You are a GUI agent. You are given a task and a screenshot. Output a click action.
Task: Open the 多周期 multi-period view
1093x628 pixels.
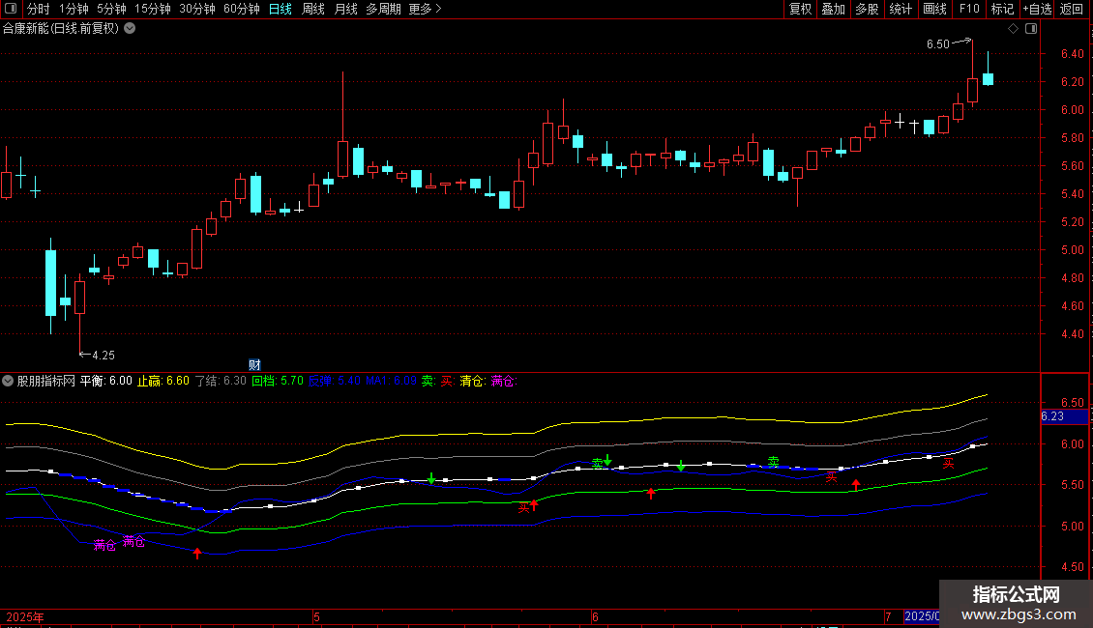click(x=383, y=9)
